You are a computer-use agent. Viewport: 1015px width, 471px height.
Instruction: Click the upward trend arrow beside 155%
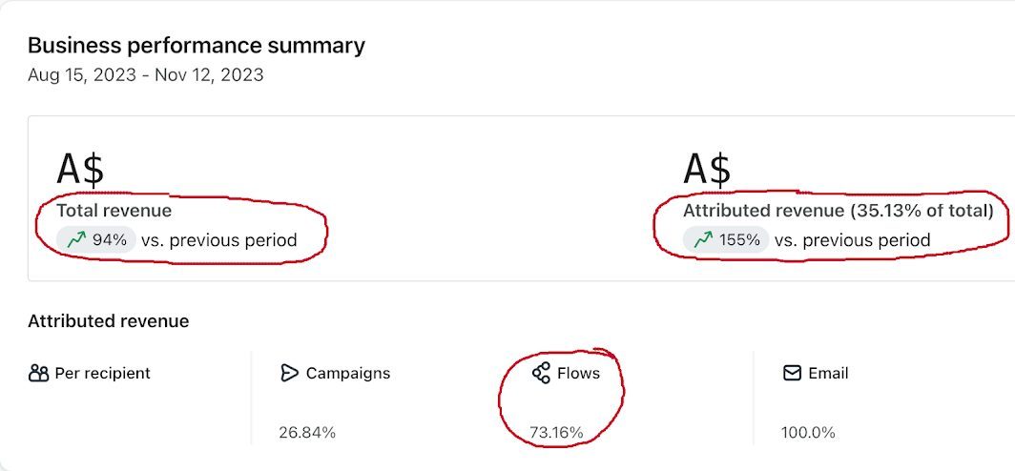coord(703,240)
